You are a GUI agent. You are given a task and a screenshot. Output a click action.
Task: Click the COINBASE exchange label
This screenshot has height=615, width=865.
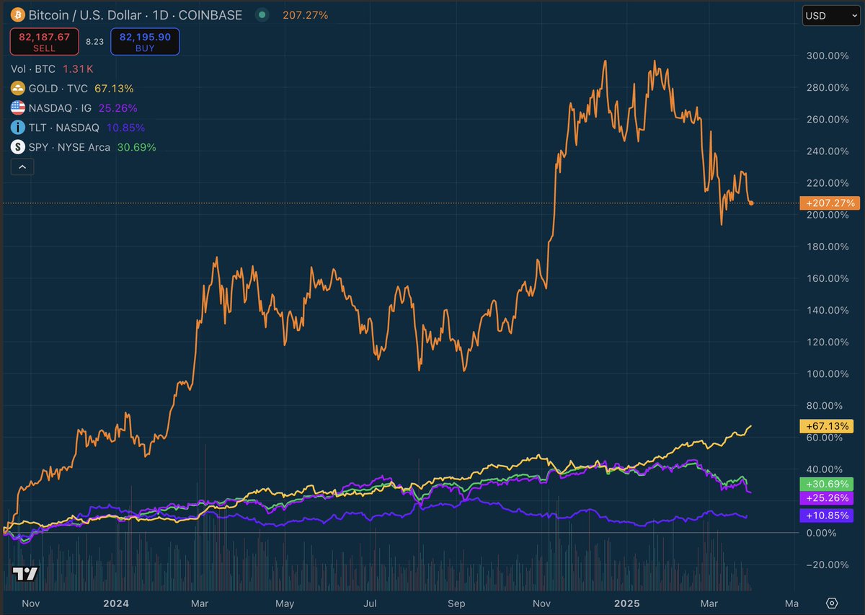211,14
